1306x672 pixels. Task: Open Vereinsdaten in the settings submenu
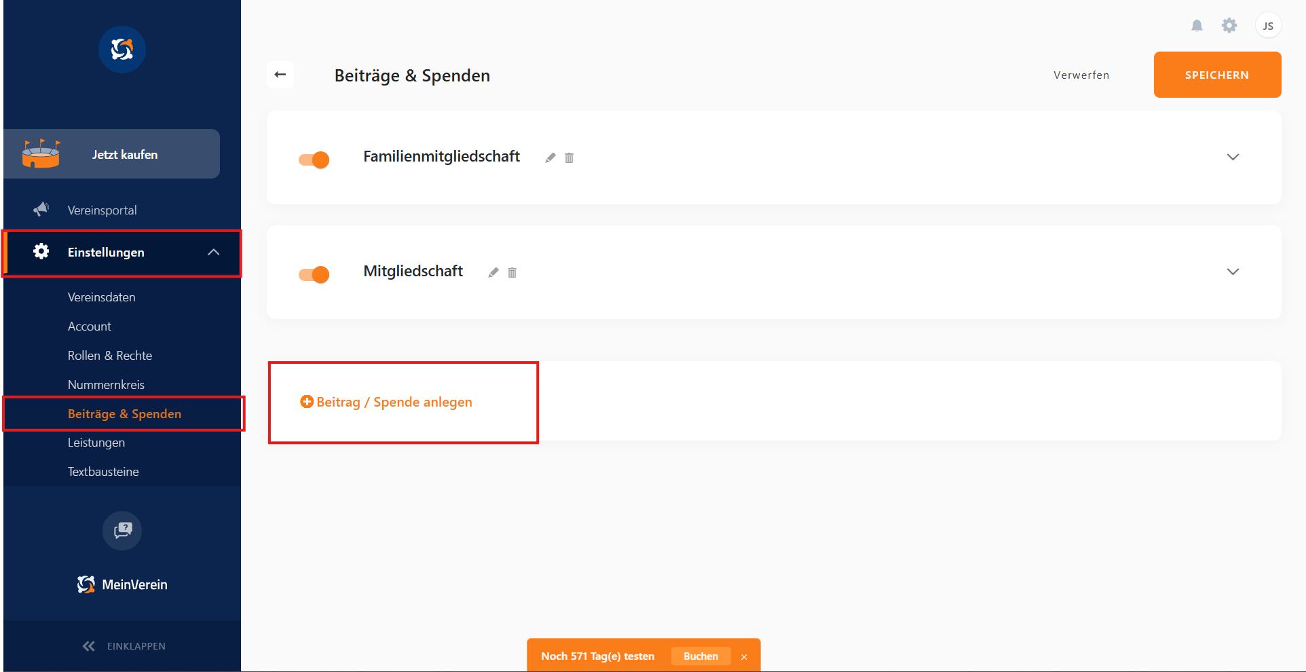(102, 297)
